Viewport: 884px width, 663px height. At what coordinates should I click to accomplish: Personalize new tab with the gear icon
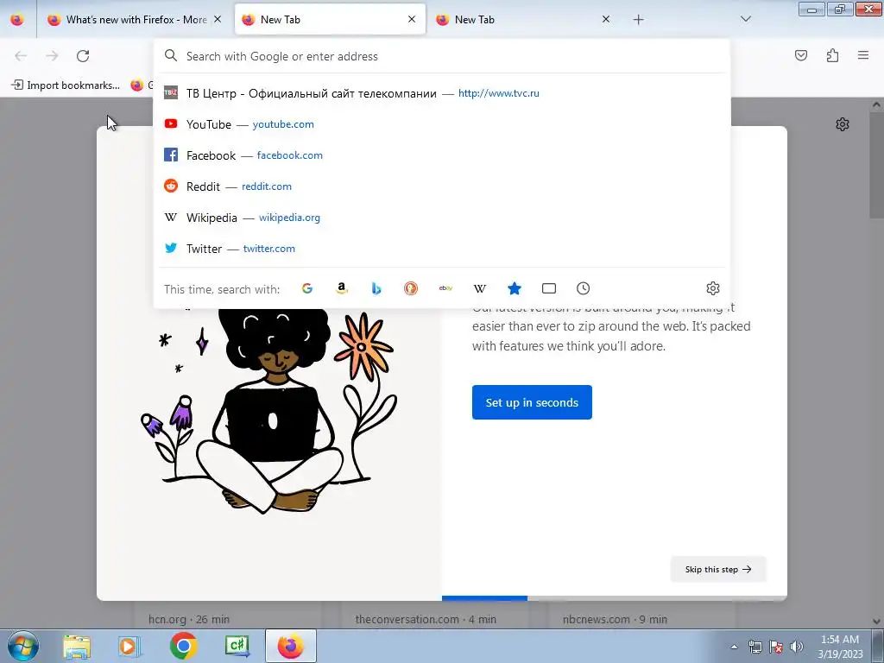click(x=843, y=124)
